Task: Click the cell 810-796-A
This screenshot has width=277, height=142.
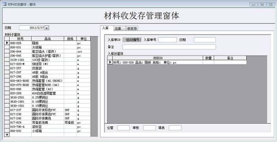Action: tap(20, 127)
